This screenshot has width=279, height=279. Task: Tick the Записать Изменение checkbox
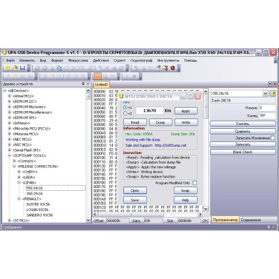tap(273, 138)
